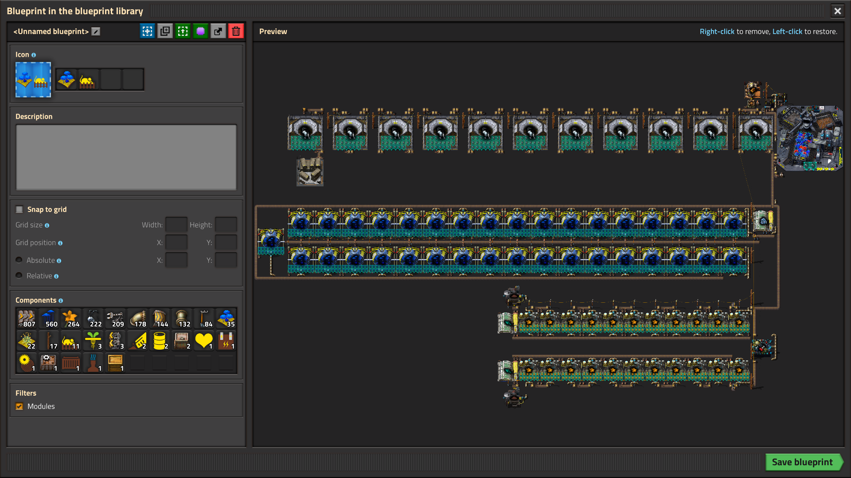The image size is (851, 478).
Task: Click yellow heart component showing 1
Action: pyautogui.click(x=204, y=341)
